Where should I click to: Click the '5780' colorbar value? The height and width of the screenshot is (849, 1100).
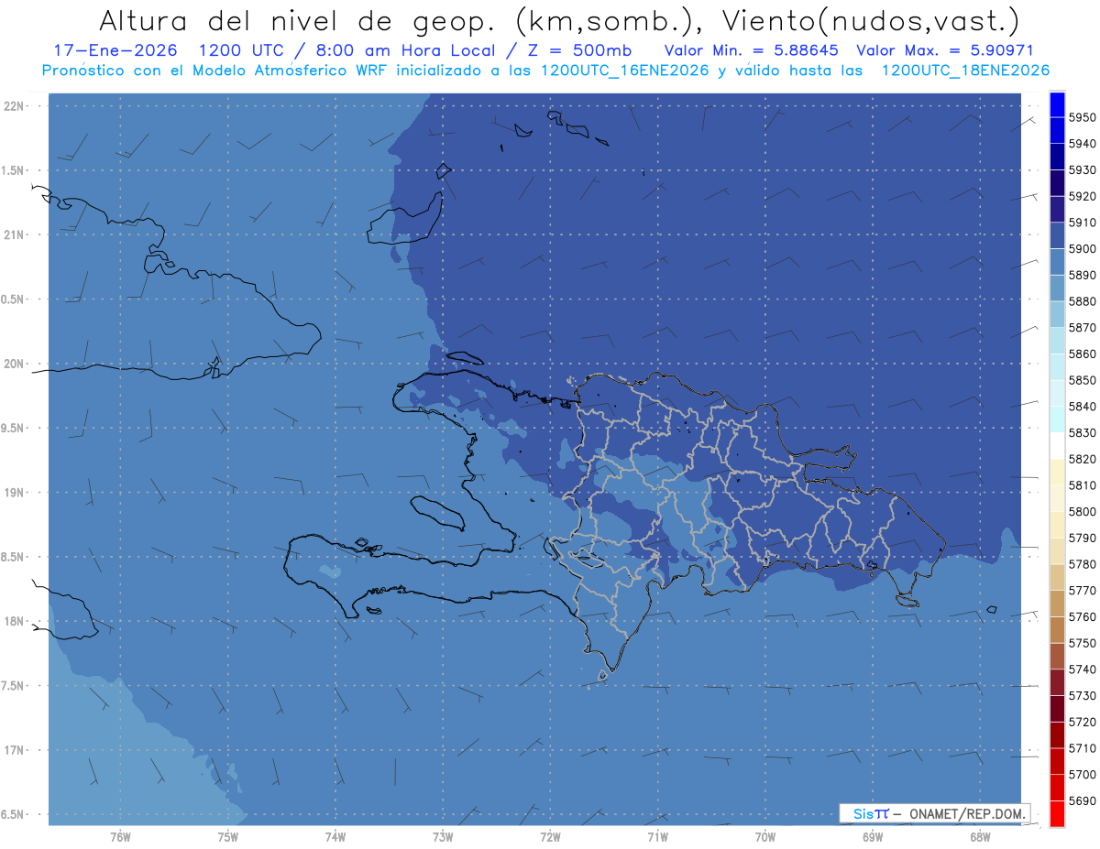(1082, 564)
